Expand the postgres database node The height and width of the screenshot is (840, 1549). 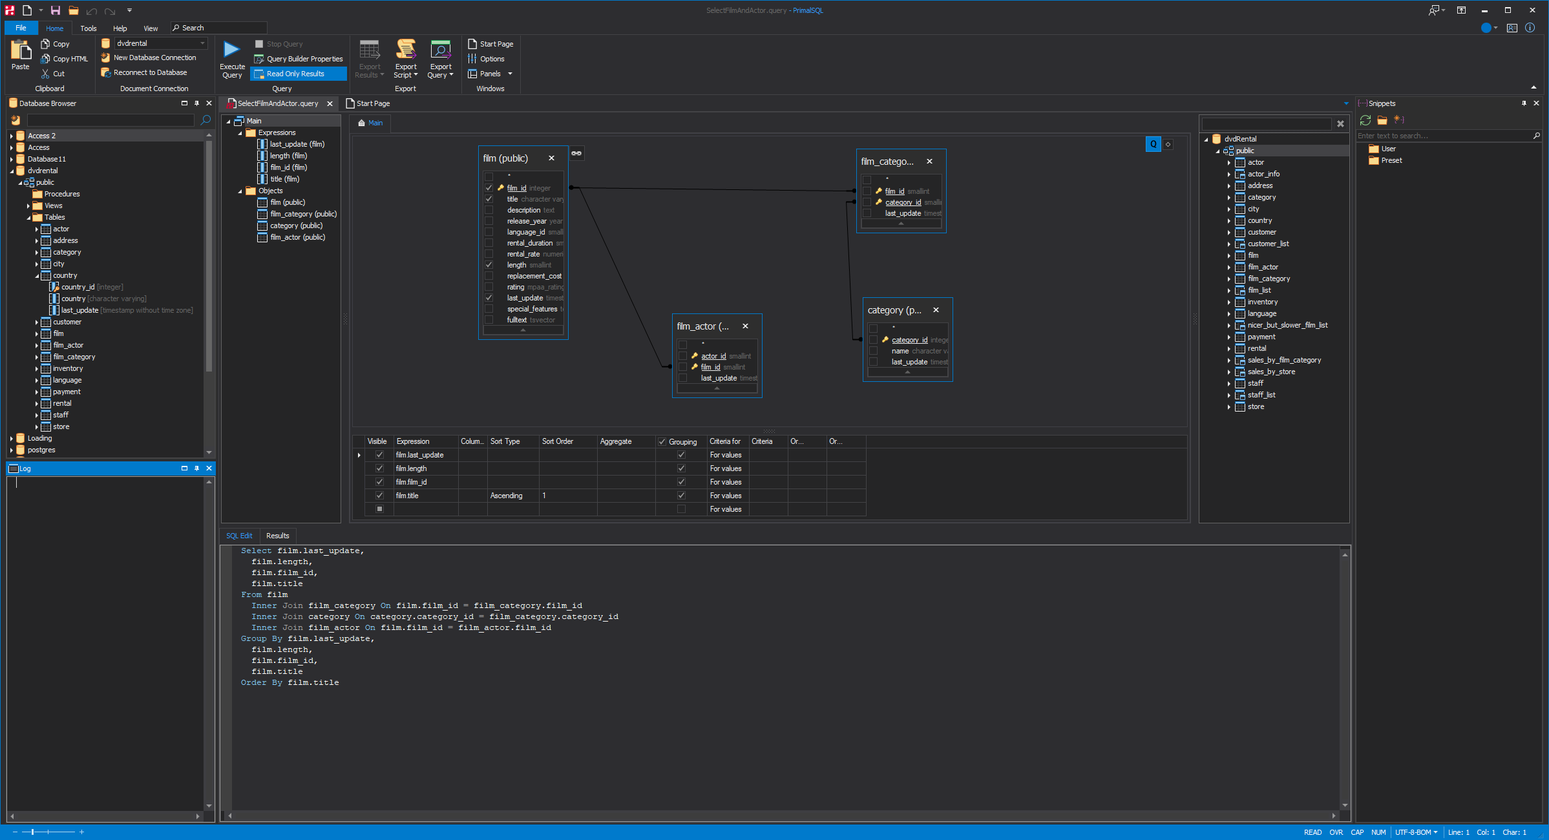point(12,450)
